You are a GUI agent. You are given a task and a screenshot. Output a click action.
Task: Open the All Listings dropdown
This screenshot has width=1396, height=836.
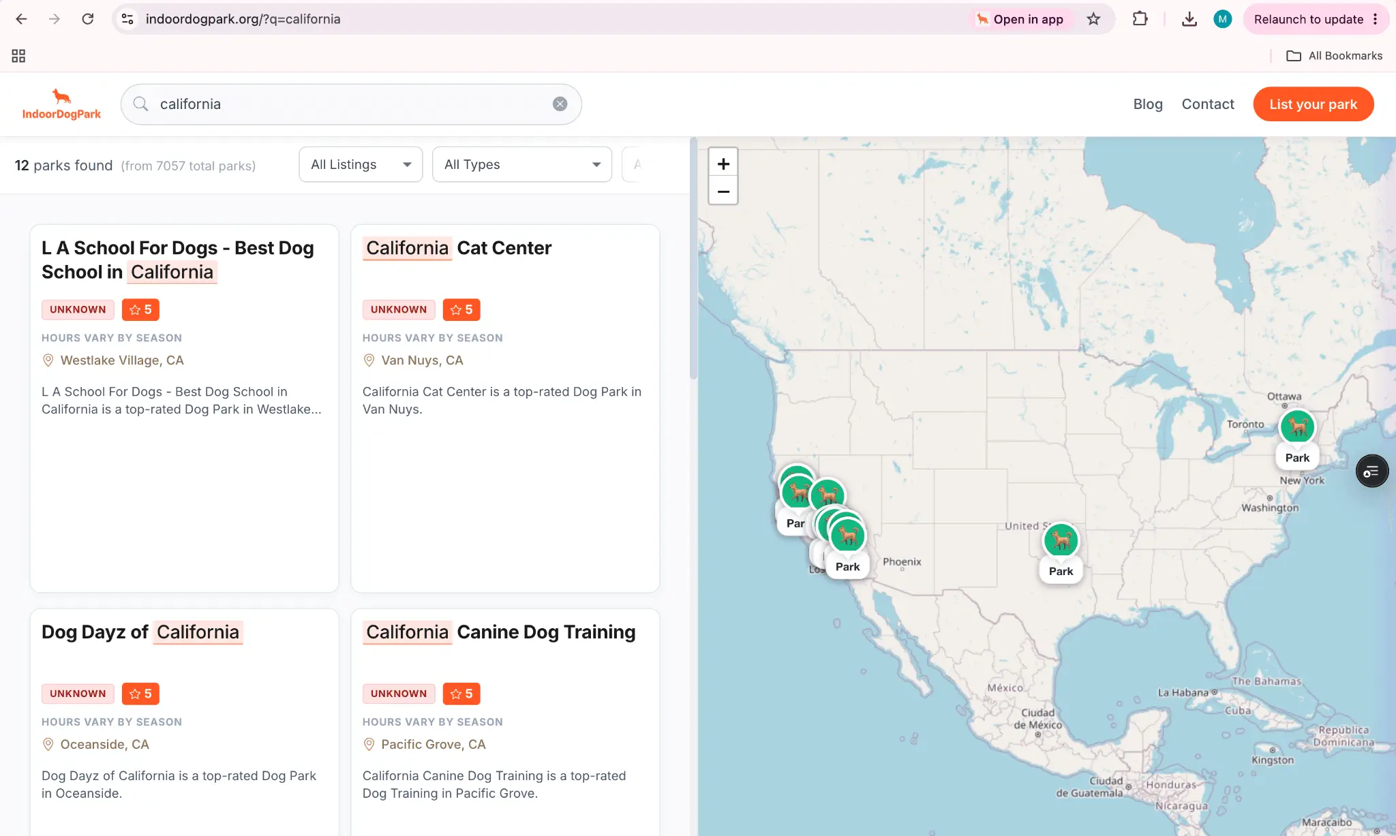361,164
